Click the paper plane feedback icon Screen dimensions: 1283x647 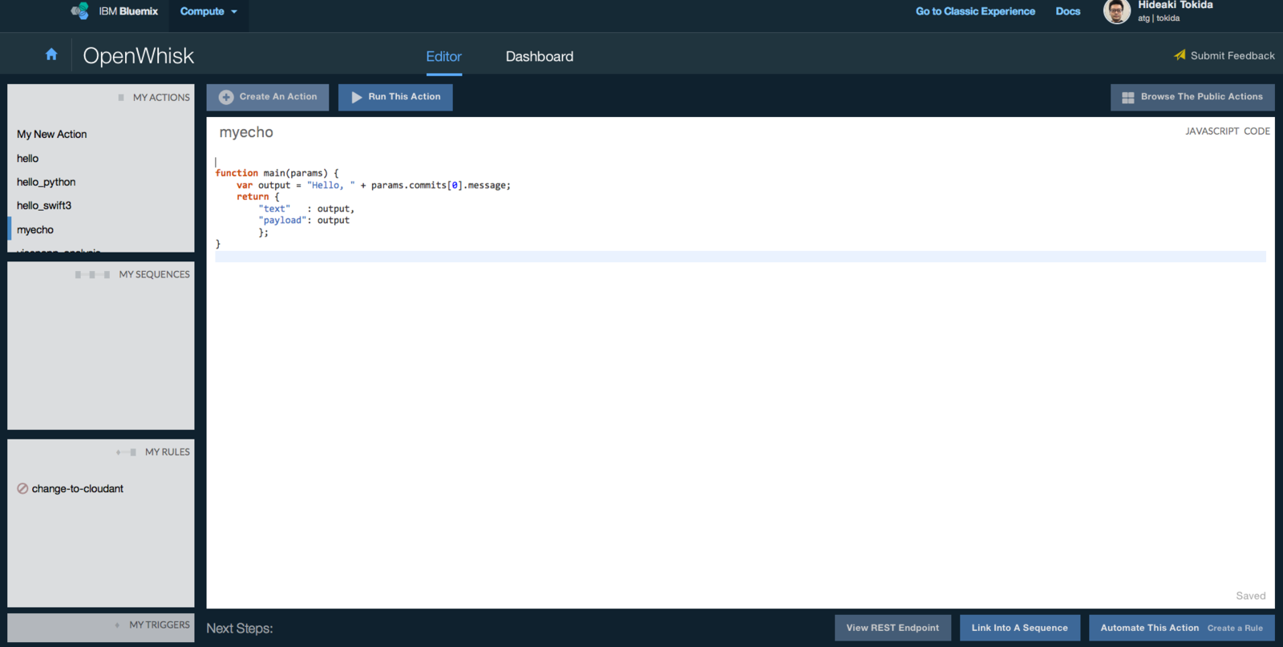pyautogui.click(x=1180, y=55)
